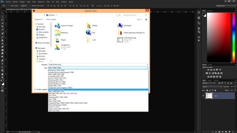Open the Nombre filename dropdown arrow
Screen dimensions: 237x133
[147, 65]
